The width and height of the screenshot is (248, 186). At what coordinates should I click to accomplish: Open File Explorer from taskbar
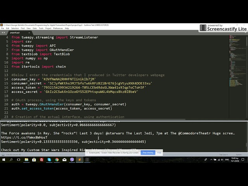26,160
